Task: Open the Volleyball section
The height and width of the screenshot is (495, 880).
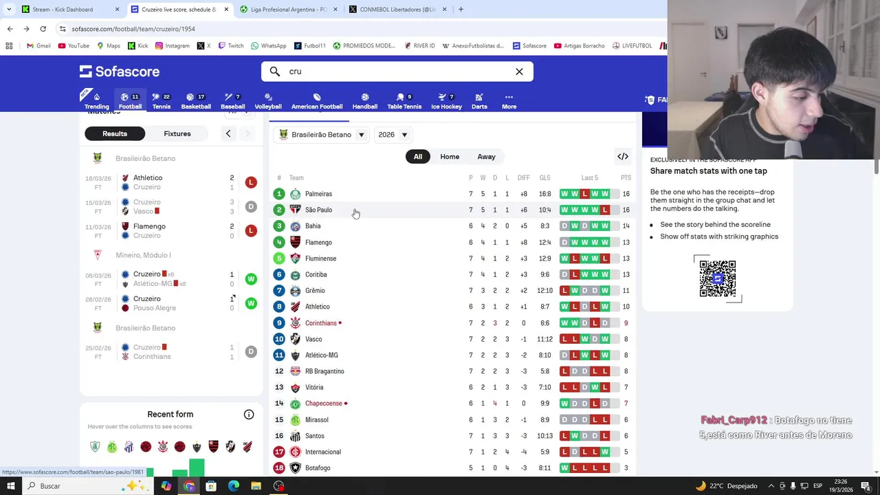Action: click(268, 101)
